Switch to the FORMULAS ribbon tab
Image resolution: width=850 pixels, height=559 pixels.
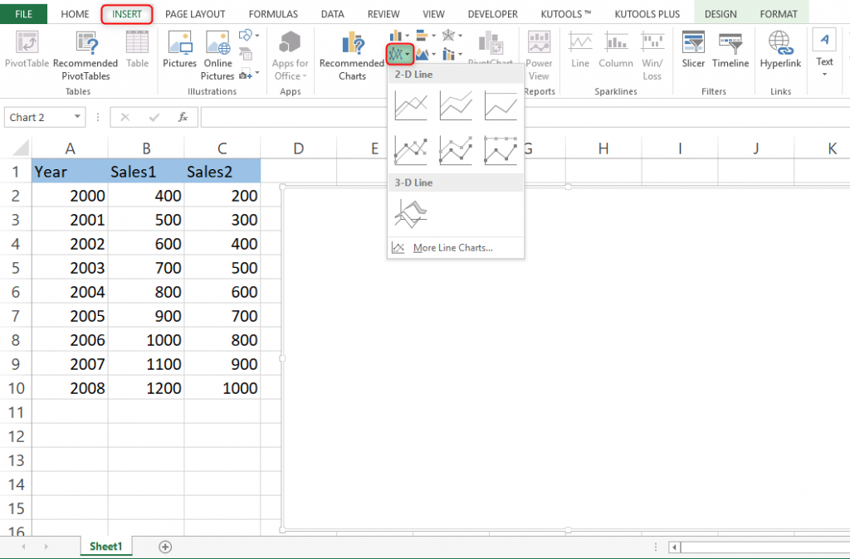(273, 13)
